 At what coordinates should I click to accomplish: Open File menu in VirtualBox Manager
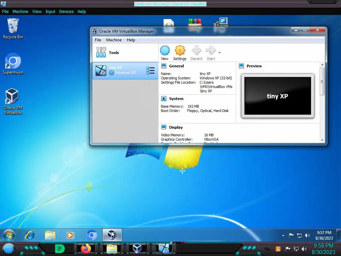[98, 40]
